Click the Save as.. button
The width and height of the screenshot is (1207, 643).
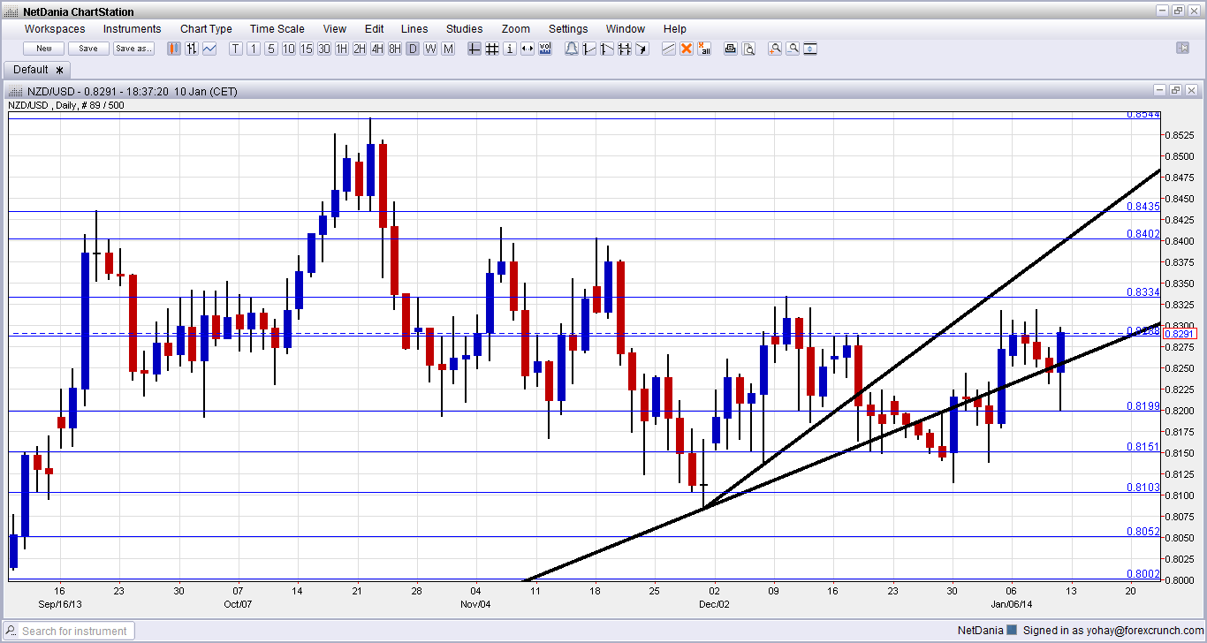click(x=133, y=49)
